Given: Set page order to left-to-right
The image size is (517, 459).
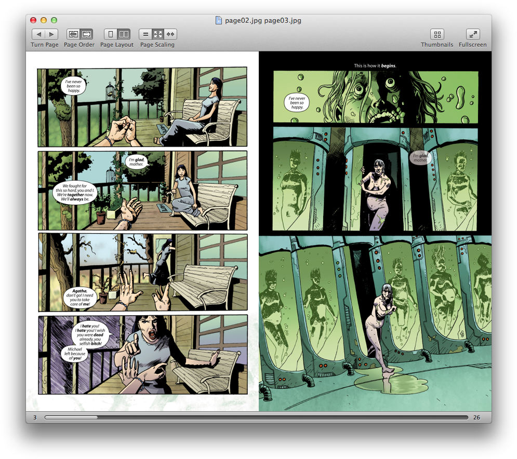Looking at the screenshot, I should coord(86,34).
